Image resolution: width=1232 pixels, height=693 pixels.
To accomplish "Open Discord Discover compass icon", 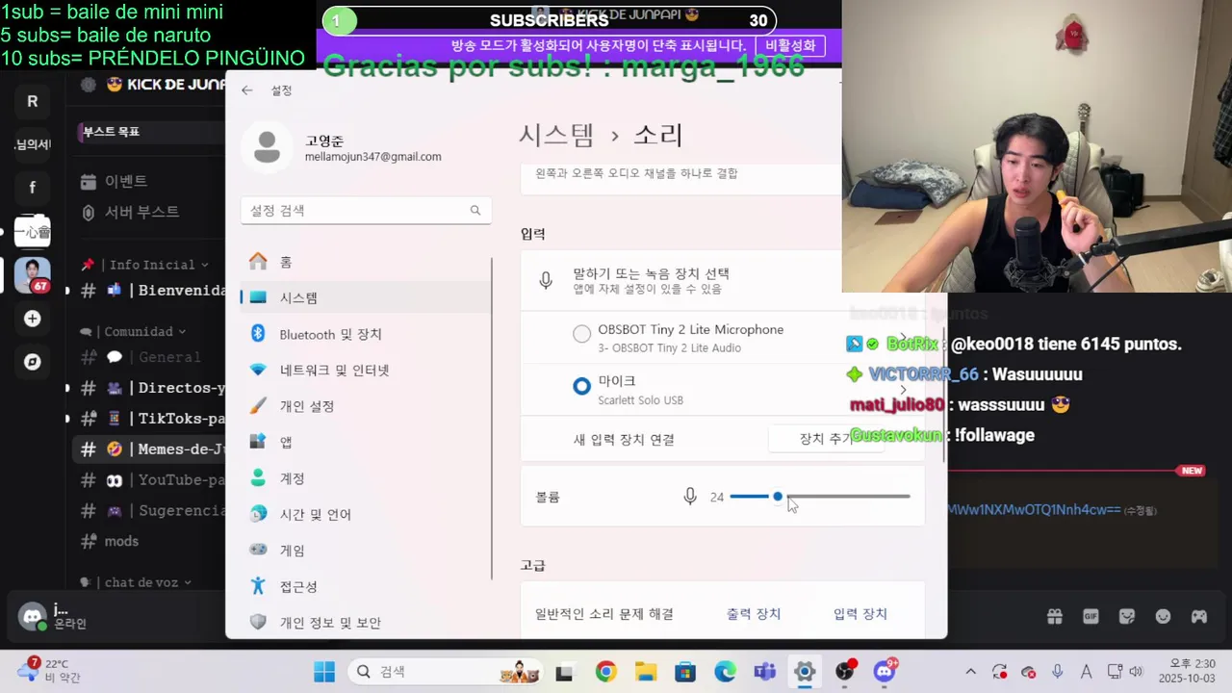I will 32,362.
